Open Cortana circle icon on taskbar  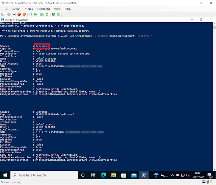click(x=83, y=175)
